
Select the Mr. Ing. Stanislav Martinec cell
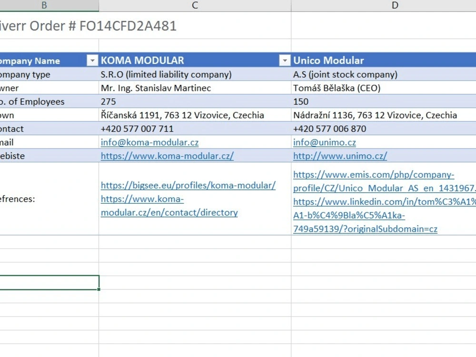[195, 88]
